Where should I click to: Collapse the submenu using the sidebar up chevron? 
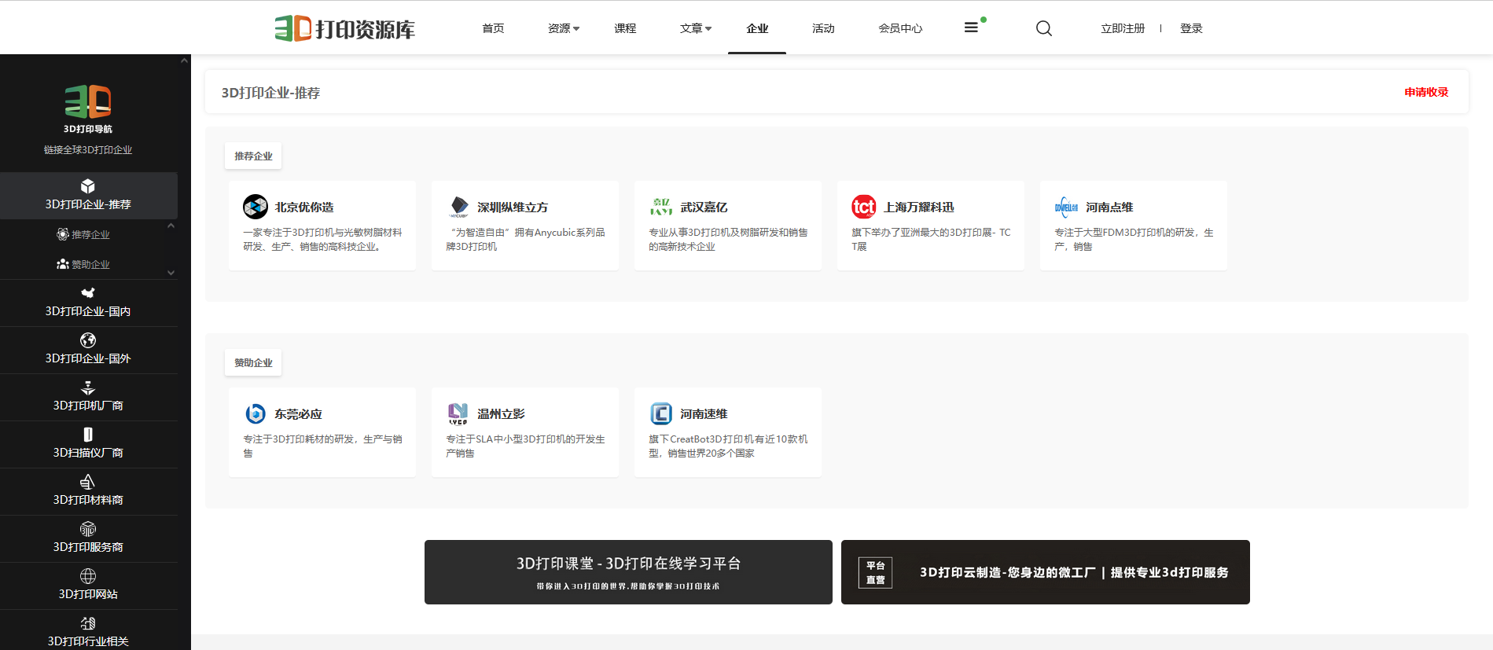click(x=171, y=226)
